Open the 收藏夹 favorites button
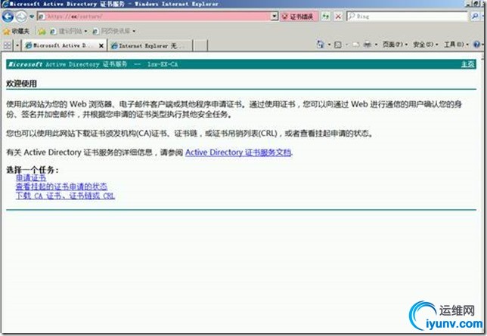Viewport: 487px width, 336px height. 16,31
